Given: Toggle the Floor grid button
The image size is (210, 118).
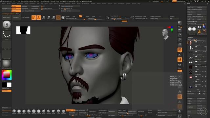Looking at the screenshot, I should (x=179, y=55).
